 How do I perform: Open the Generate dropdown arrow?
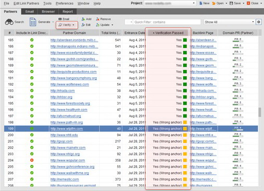point(53,22)
